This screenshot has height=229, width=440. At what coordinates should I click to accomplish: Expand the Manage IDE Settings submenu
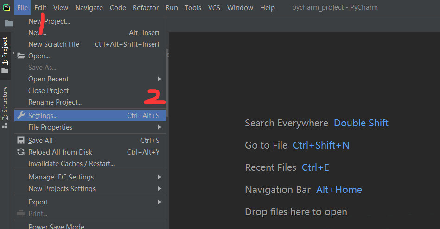click(61, 177)
